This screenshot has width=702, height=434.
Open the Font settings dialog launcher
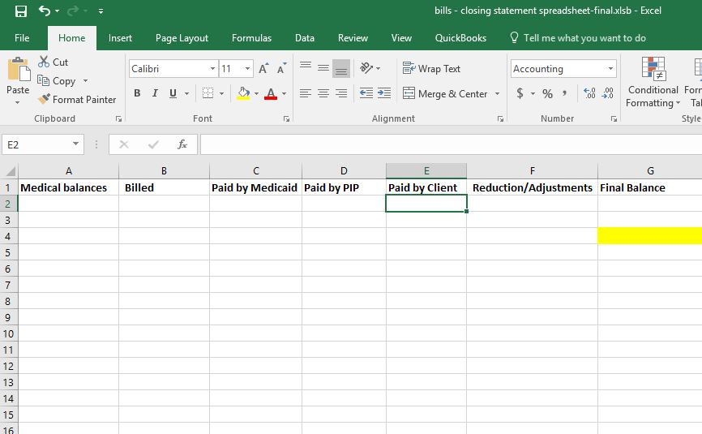(286, 118)
